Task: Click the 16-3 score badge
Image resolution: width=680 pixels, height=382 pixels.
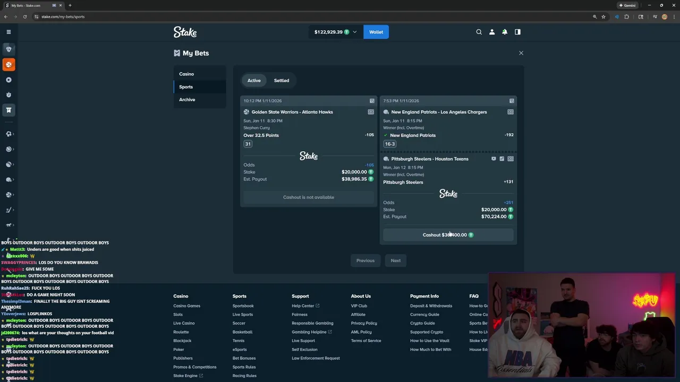Action: pyautogui.click(x=390, y=144)
